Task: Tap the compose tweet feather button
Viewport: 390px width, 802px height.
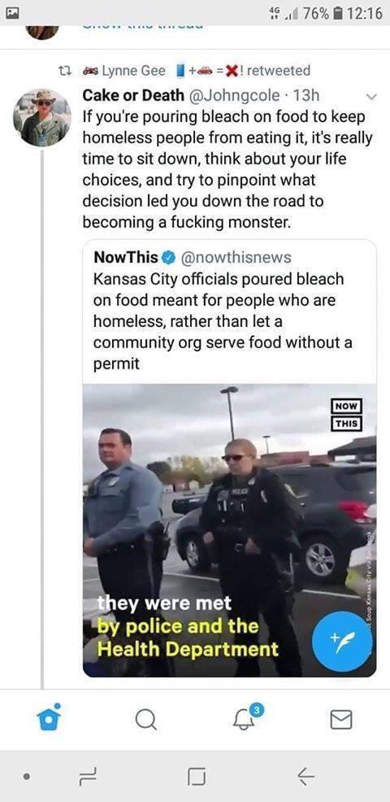Action: click(x=342, y=642)
